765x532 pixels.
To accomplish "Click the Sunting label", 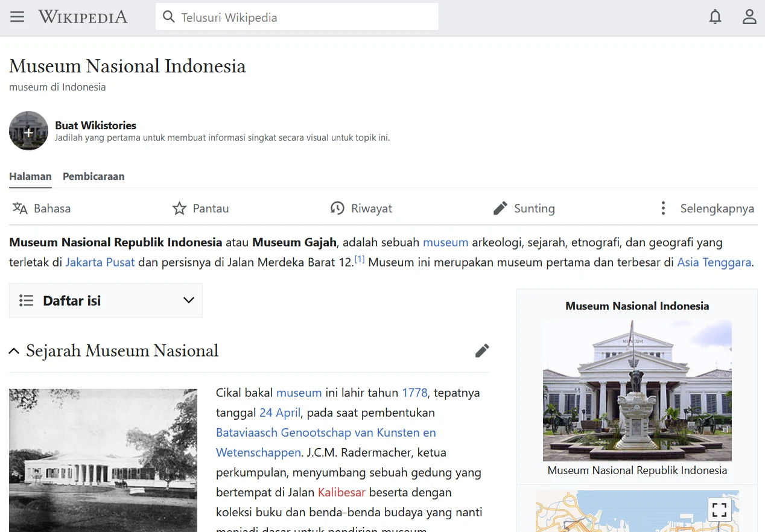I will (x=534, y=209).
